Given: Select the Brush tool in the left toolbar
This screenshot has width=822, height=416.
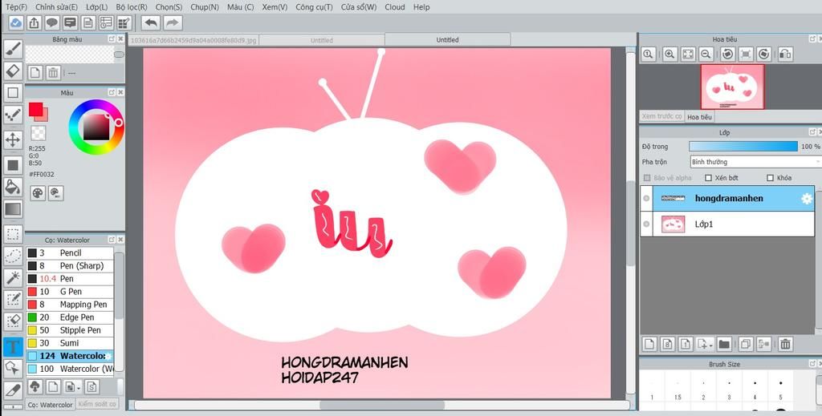Looking at the screenshot, I should click(13, 49).
